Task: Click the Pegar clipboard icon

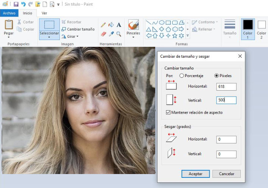Action: pos(9,25)
